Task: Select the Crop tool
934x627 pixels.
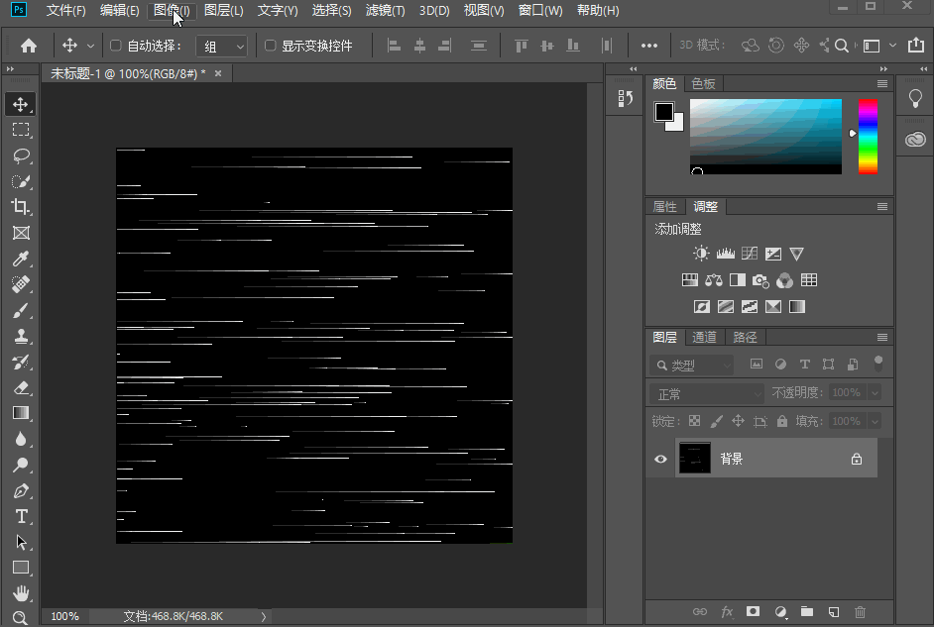Action: (21, 207)
